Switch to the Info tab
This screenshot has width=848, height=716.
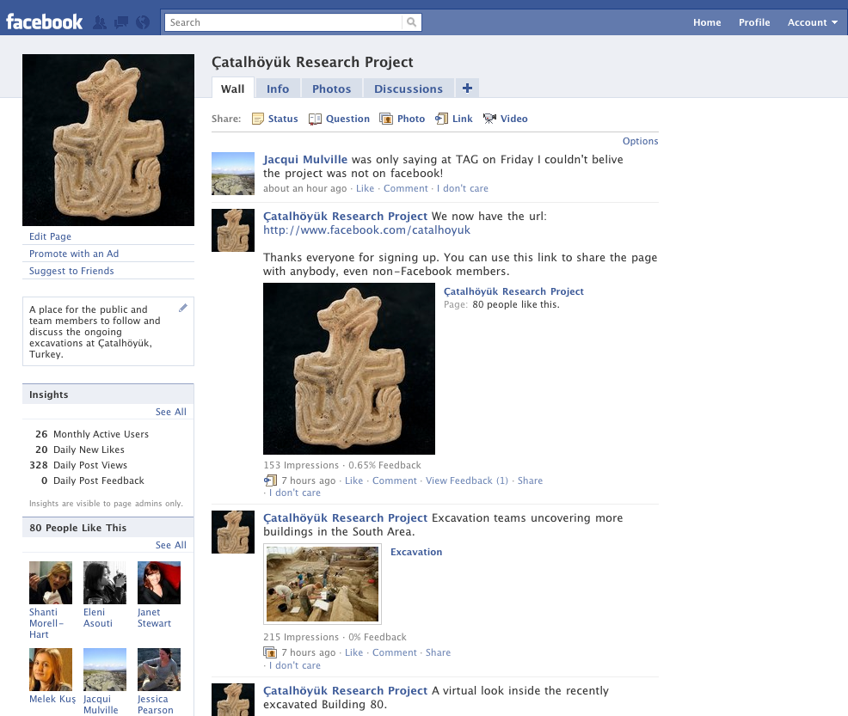278,89
